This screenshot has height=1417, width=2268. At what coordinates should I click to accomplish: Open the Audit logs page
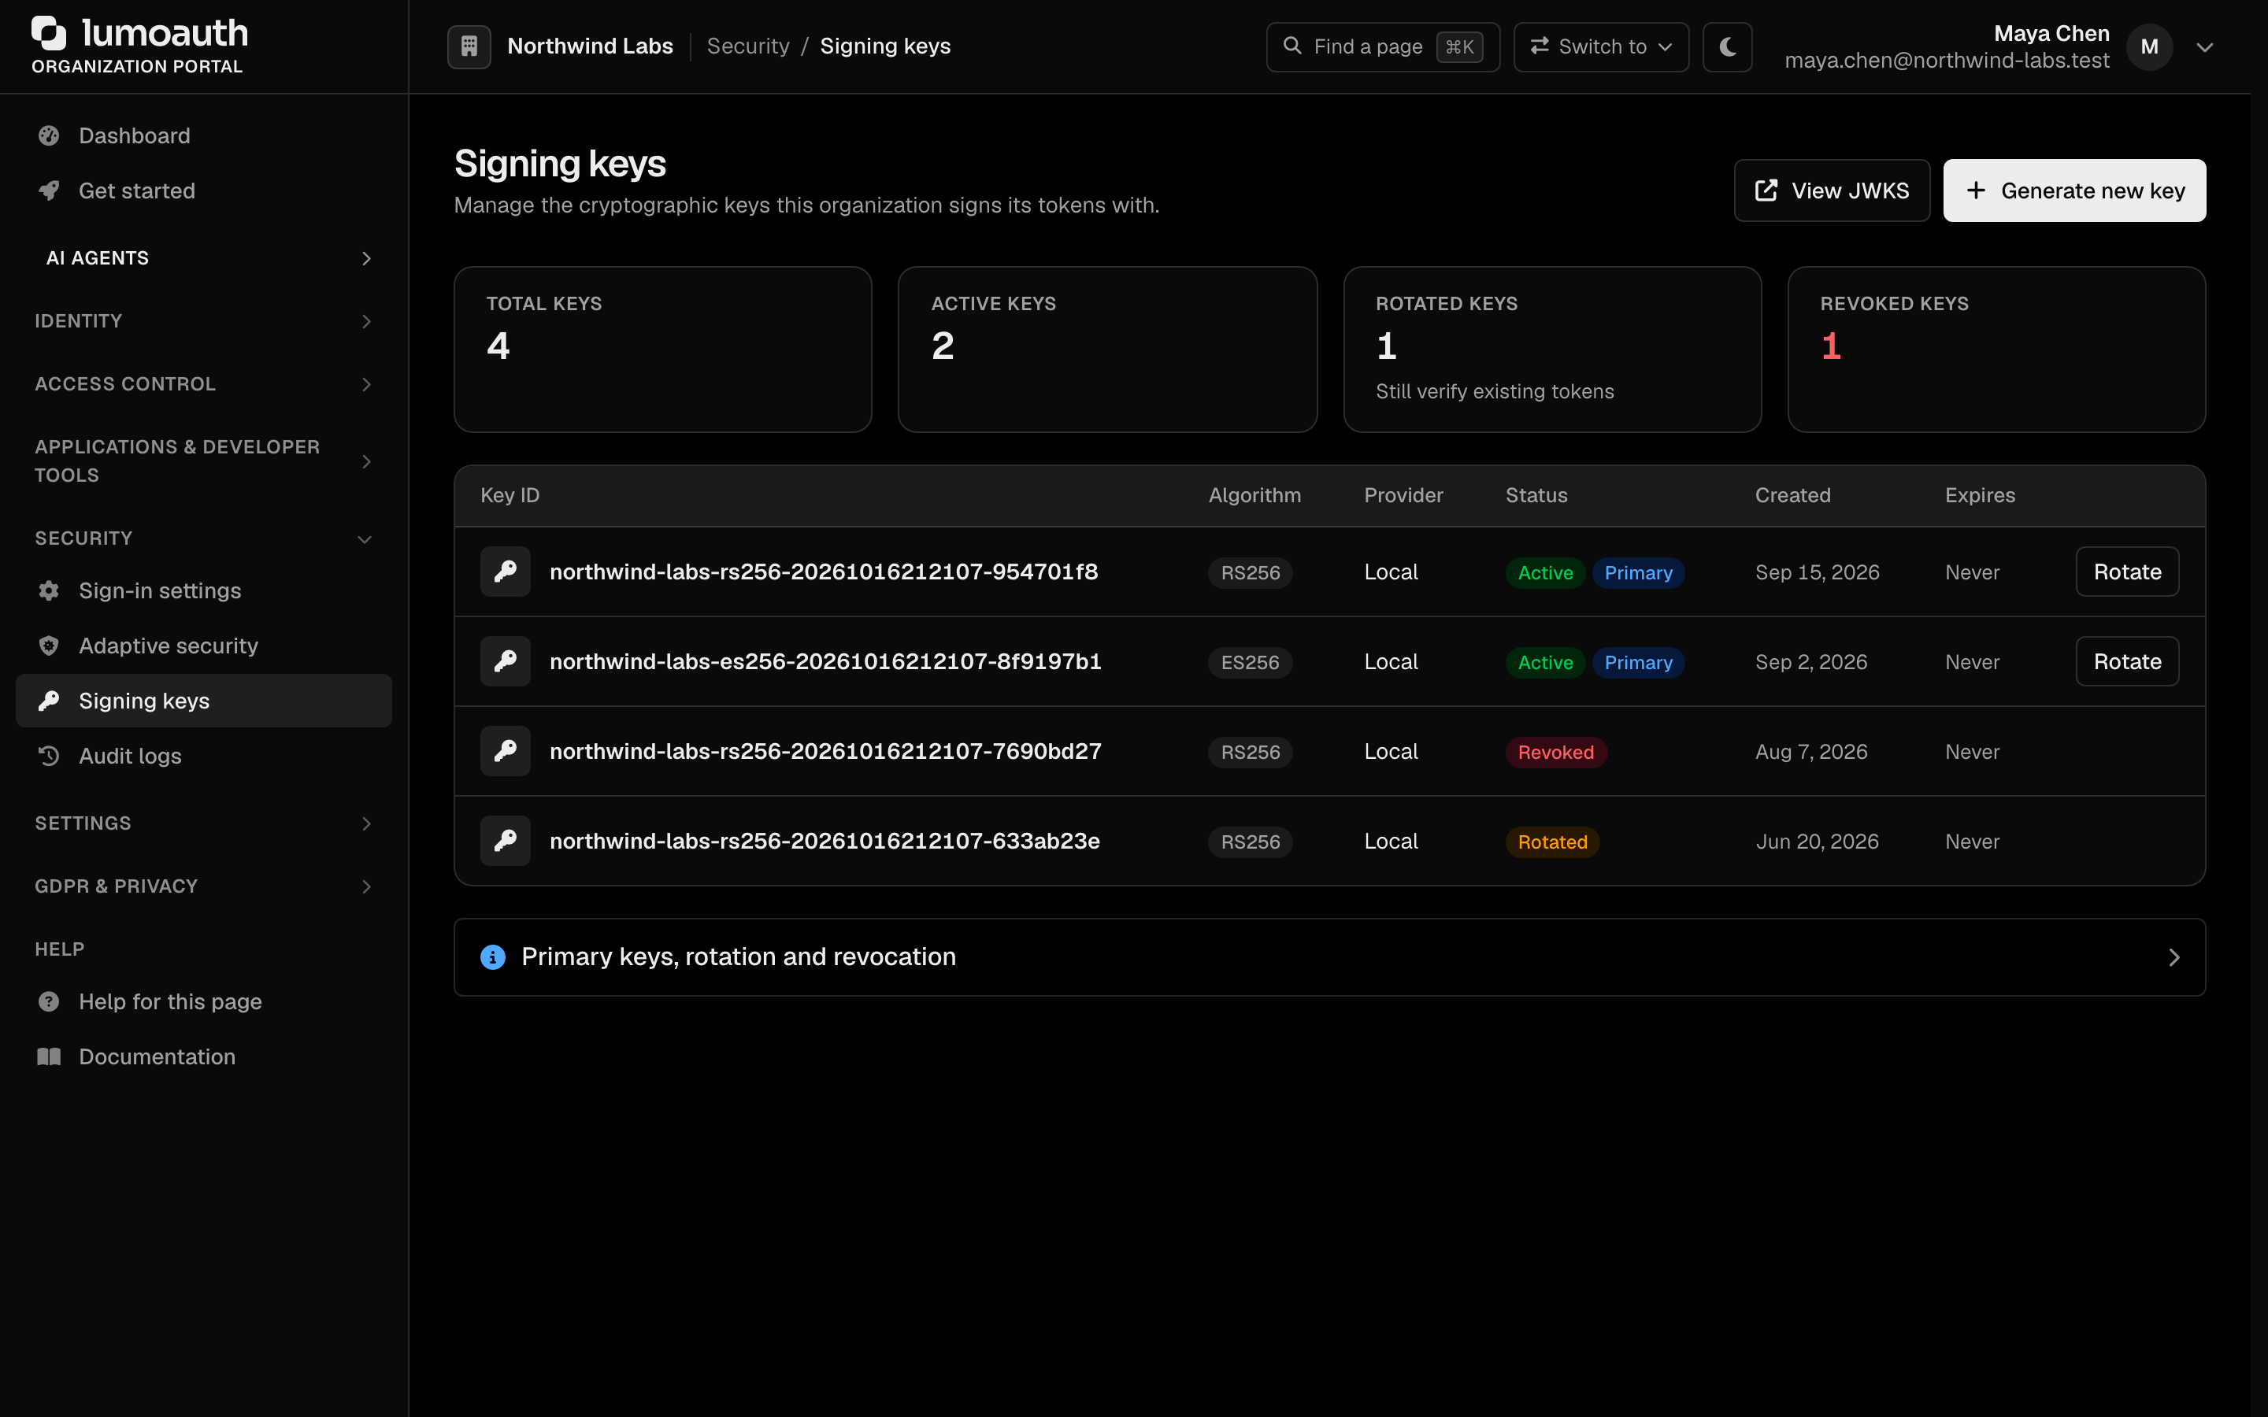[x=204, y=756]
